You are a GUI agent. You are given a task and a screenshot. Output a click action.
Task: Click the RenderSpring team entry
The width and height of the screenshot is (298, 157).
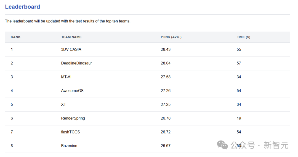(x=73, y=118)
